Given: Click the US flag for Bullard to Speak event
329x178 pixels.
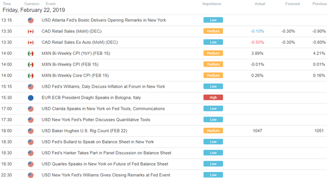Looking at the screenshot, I should point(30,142).
